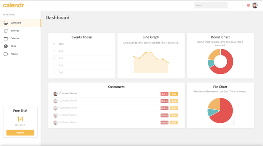
Task: Click the Main Menu label
Action: pyautogui.click(x=9, y=14)
